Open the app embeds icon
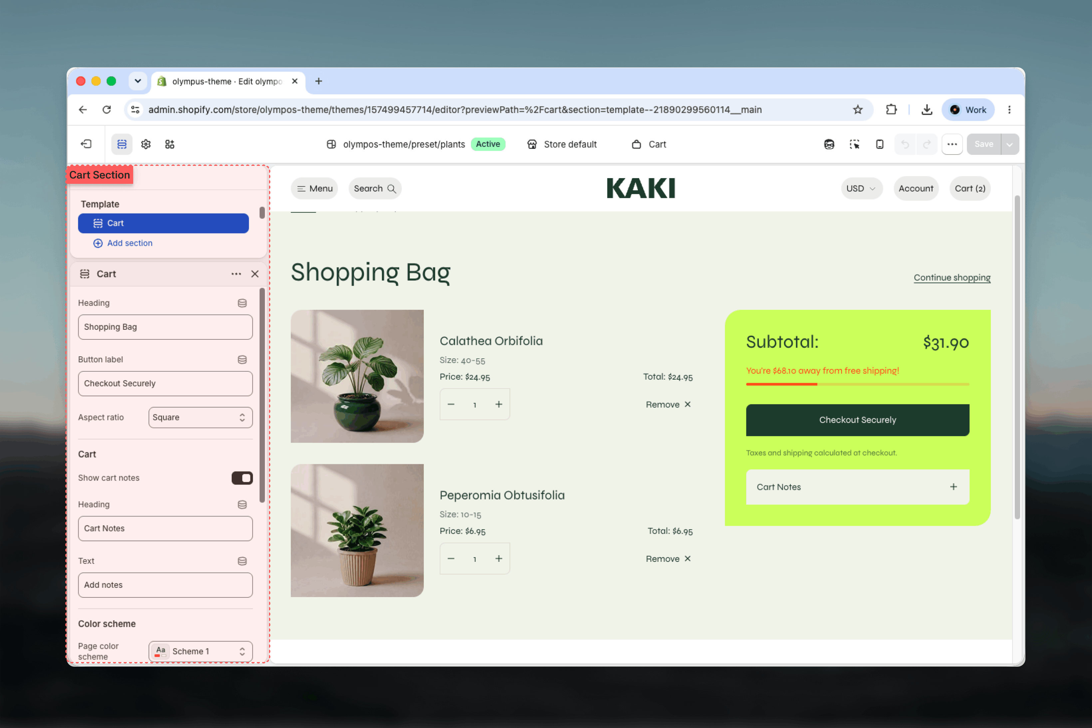 click(170, 144)
